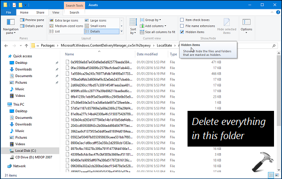Click Size all columns to fit

coord(157,32)
